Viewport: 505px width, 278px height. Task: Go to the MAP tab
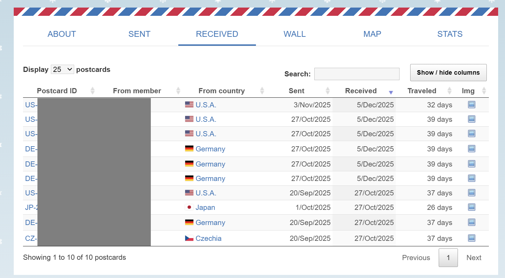[372, 34]
